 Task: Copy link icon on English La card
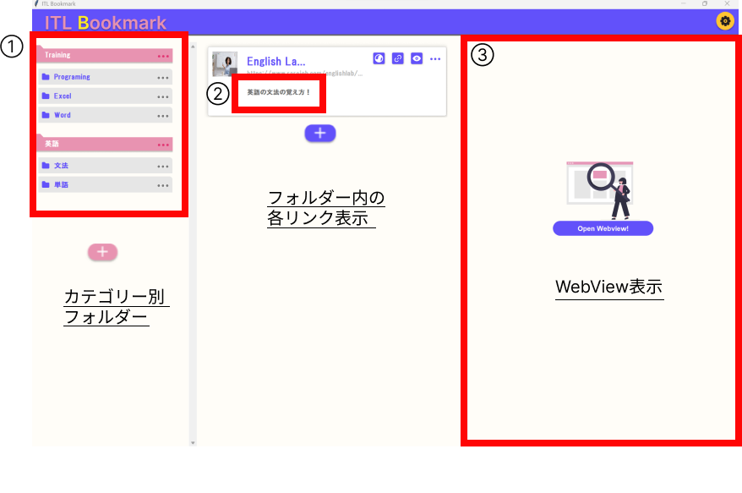pos(398,58)
